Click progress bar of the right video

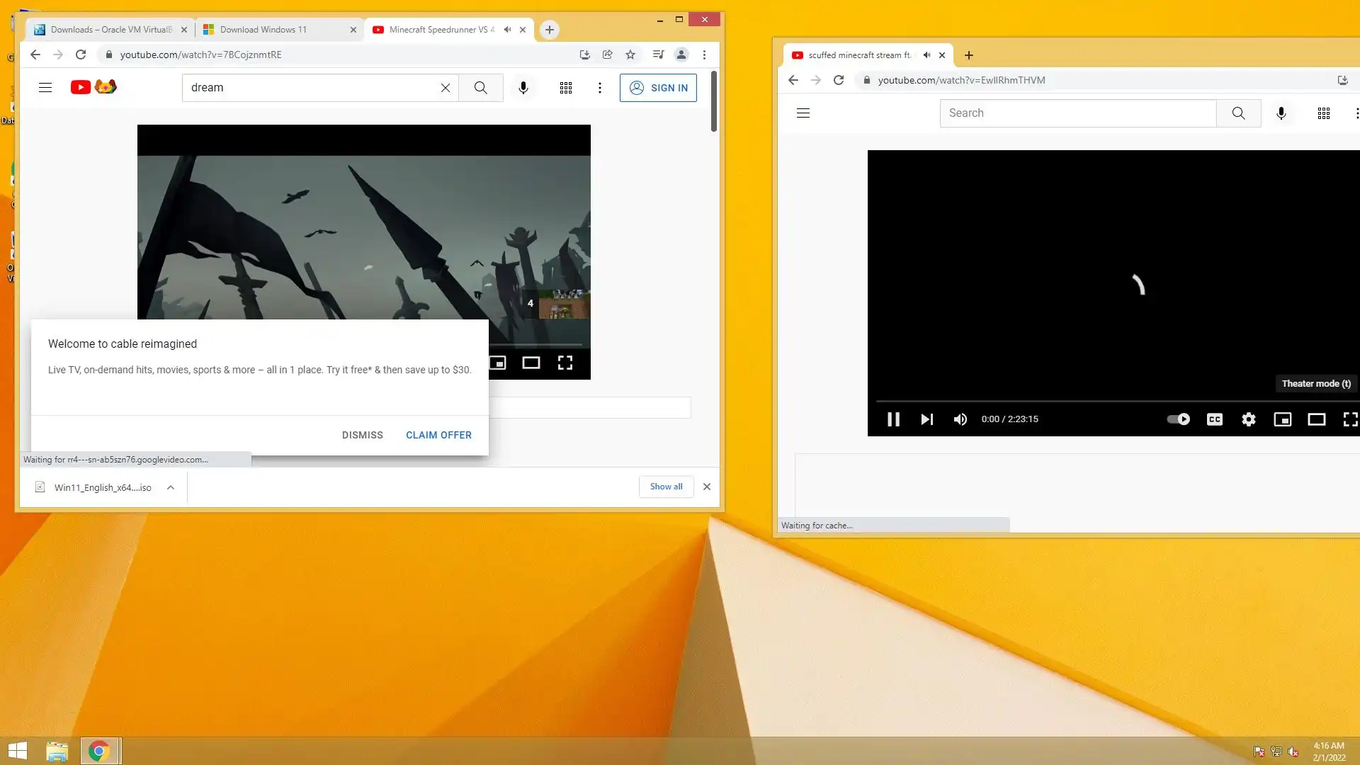1112,401
